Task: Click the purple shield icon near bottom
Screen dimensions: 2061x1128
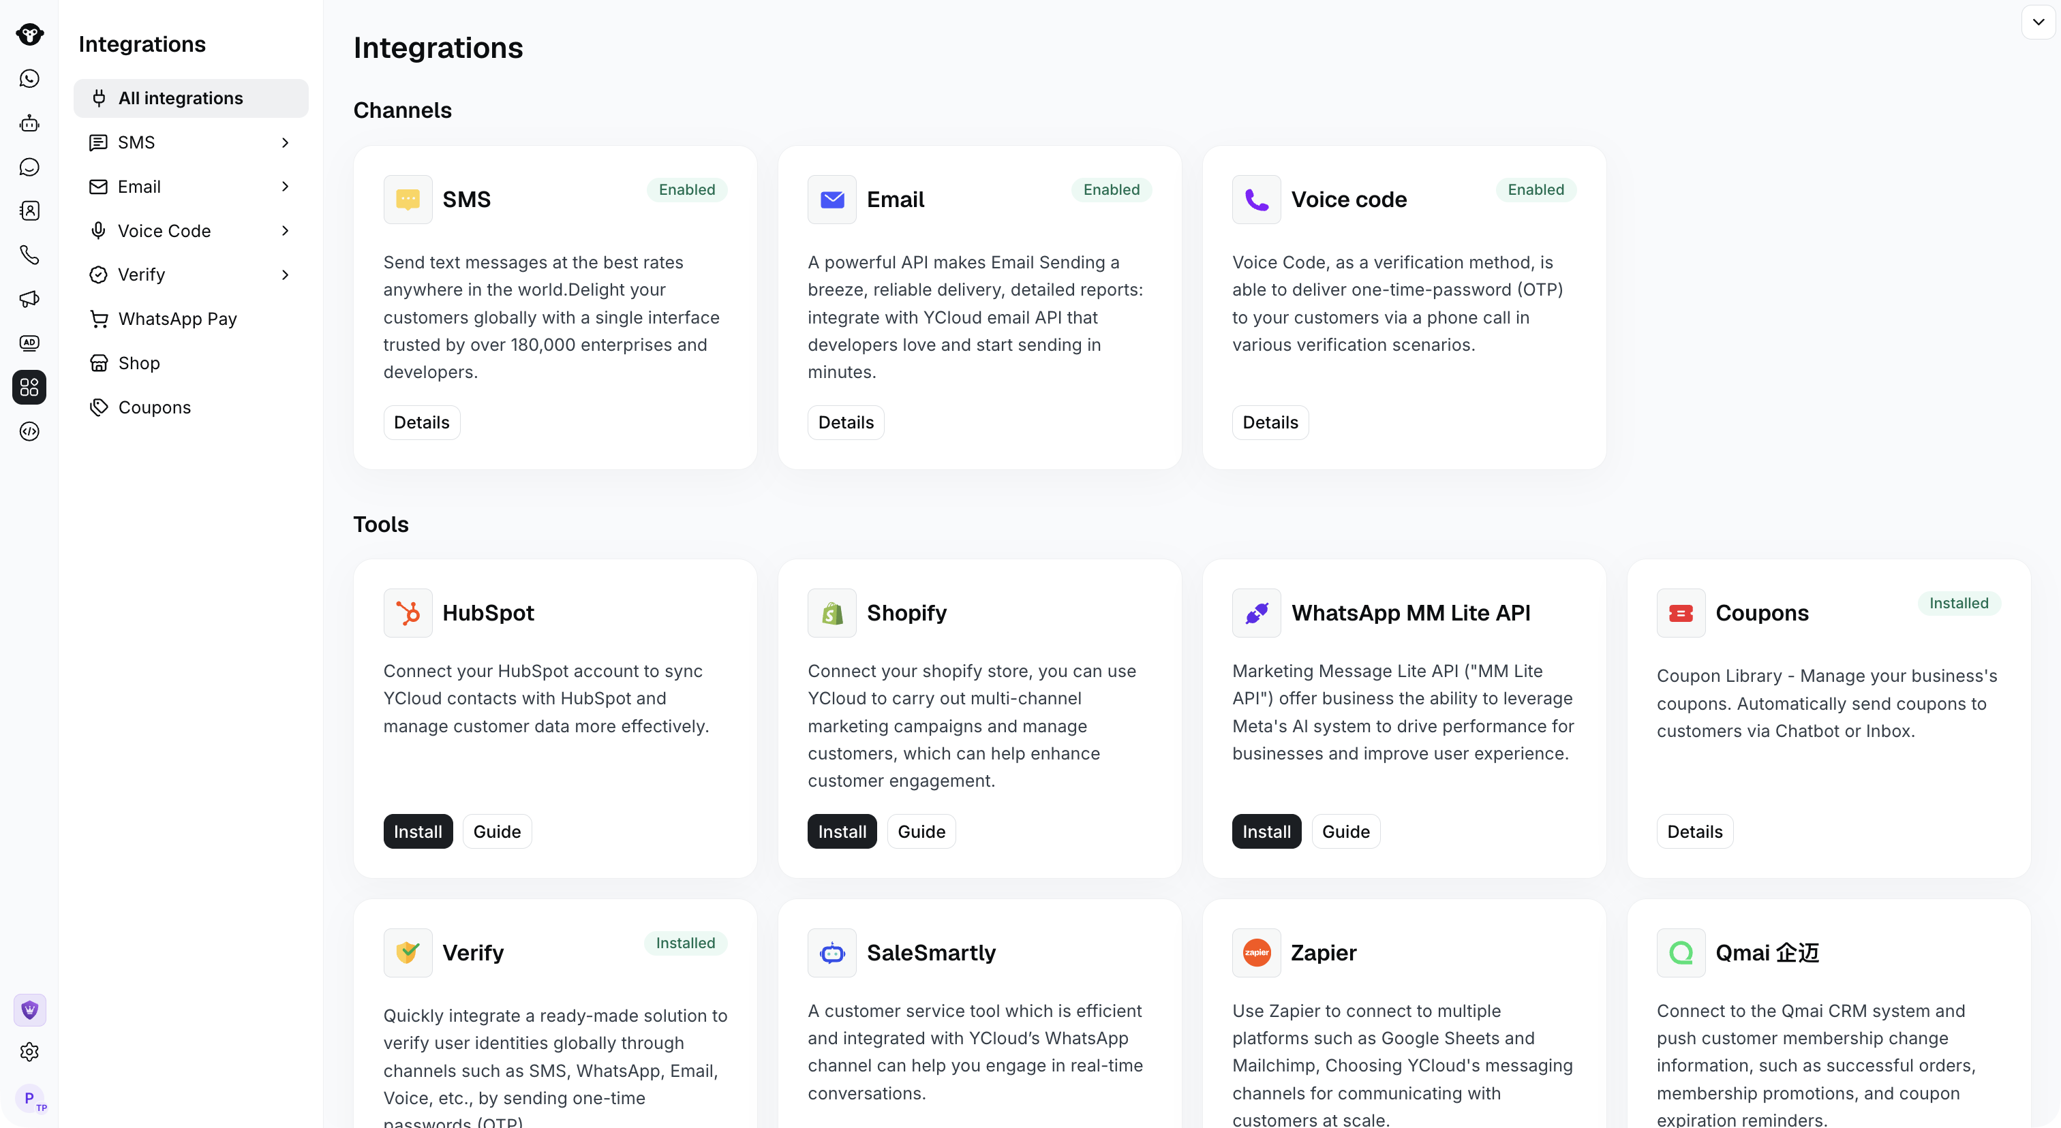Action: (x=29, y=1010)
